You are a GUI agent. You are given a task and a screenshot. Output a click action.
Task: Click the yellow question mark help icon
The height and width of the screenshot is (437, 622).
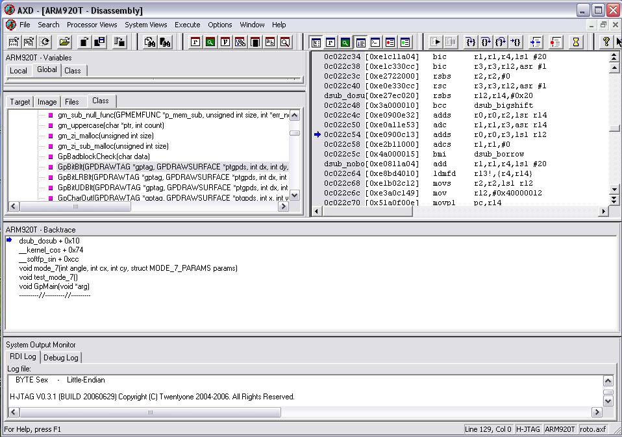[606, 42]
